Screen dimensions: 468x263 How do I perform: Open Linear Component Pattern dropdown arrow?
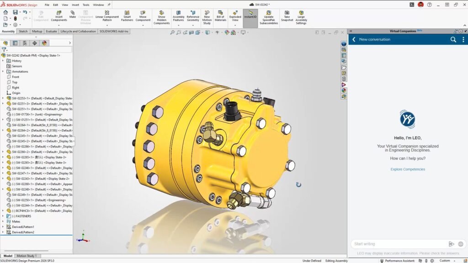tap(107, 25)
